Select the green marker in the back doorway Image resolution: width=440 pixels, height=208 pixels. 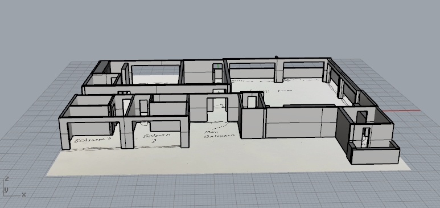[x=219, y=66]
